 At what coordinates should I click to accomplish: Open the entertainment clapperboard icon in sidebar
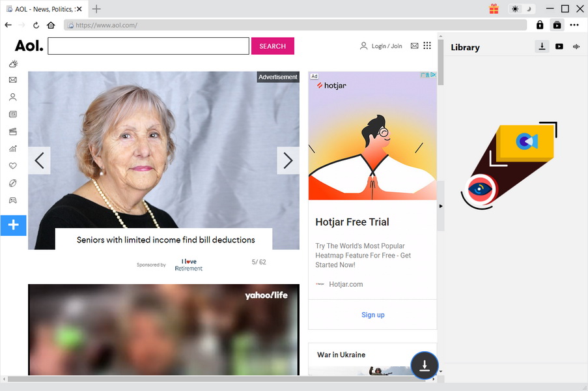13,132
